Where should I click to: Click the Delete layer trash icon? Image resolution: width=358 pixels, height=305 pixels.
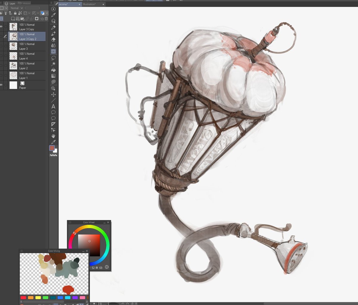46,18
